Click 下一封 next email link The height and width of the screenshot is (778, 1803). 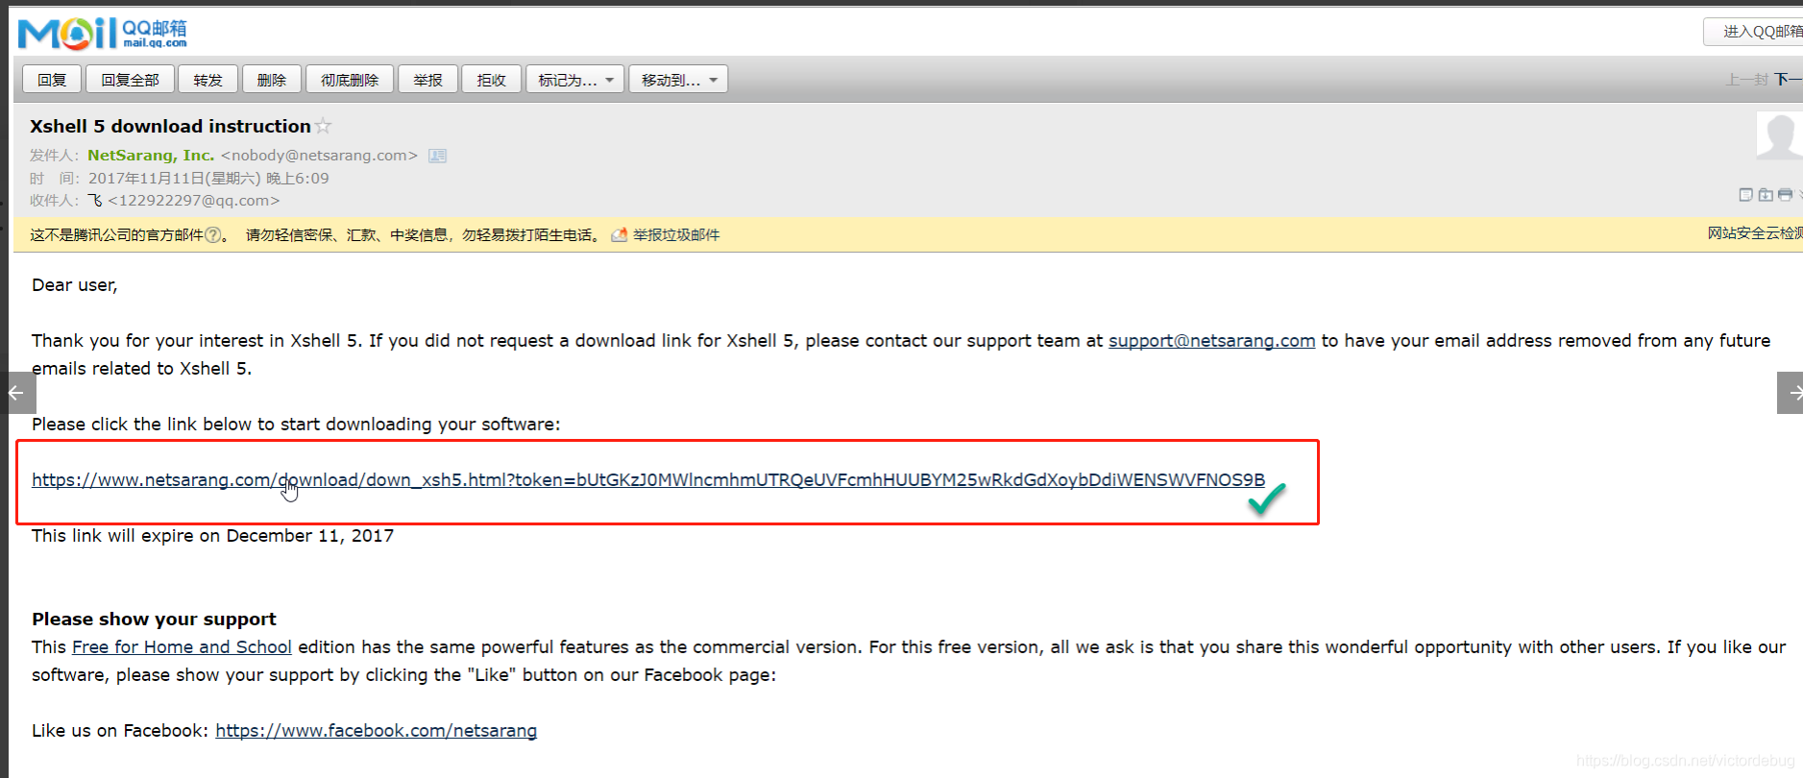tap(1789, 80)
